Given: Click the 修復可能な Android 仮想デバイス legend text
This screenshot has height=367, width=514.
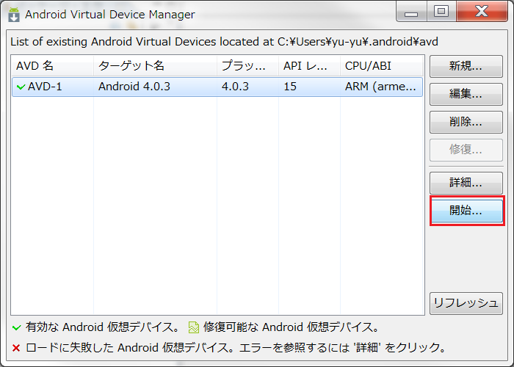Looking at the screenshot, I should tap(291, 327).
